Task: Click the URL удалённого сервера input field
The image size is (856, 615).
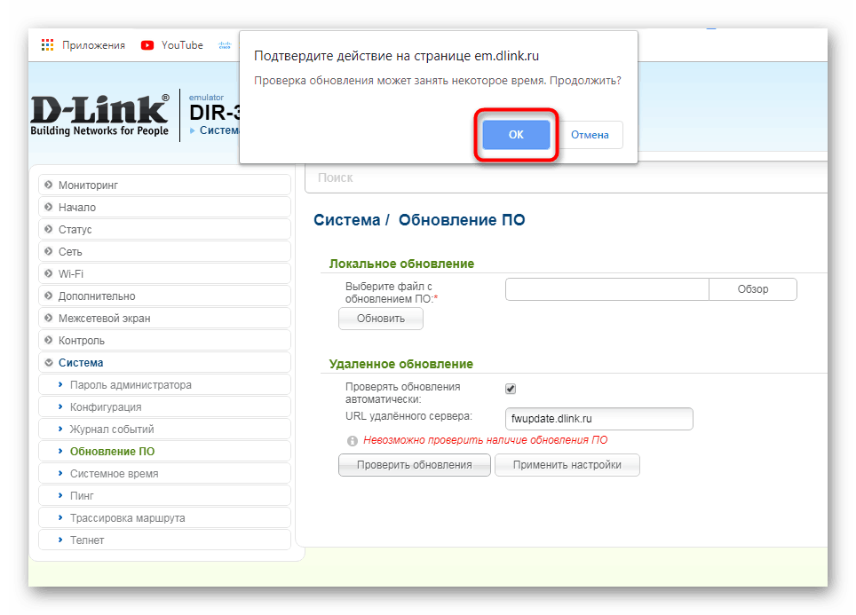Action: [598, 418]
